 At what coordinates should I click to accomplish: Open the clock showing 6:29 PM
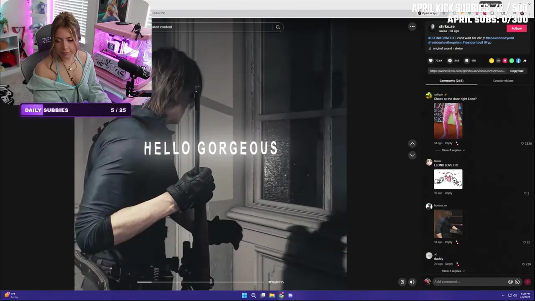[525, 296]
